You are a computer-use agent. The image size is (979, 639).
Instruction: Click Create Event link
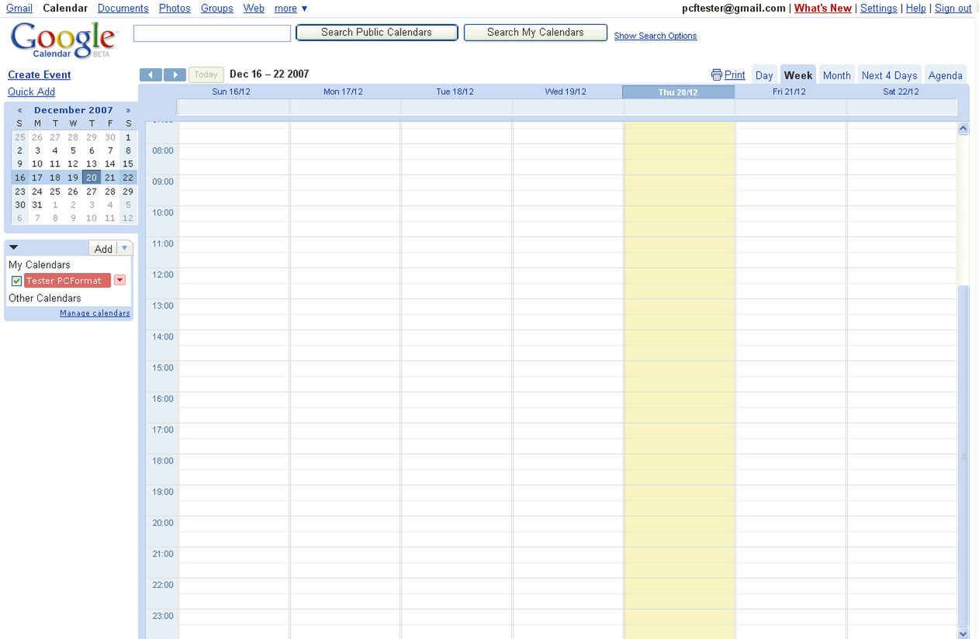tap(40, 74)
